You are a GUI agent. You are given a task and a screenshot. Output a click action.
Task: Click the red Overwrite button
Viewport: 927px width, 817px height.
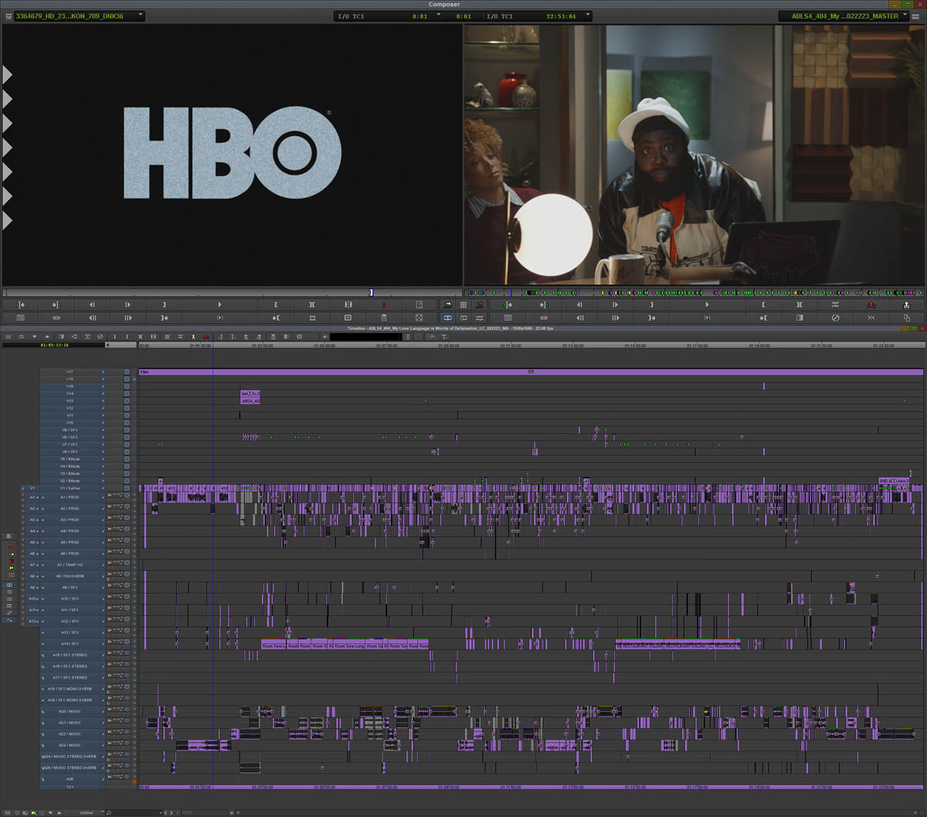[480, 305]
